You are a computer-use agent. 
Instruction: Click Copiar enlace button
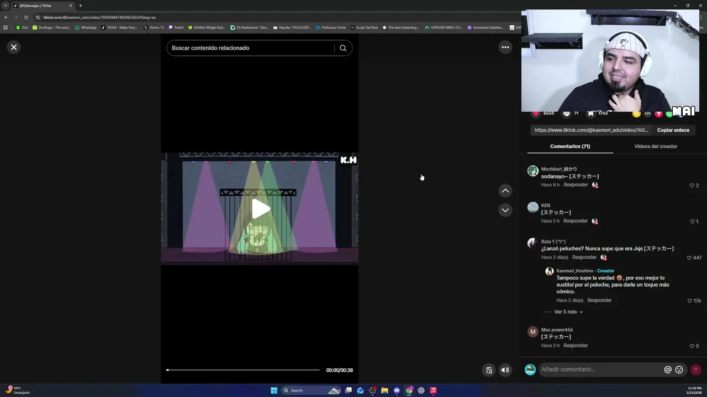(673, 130)
